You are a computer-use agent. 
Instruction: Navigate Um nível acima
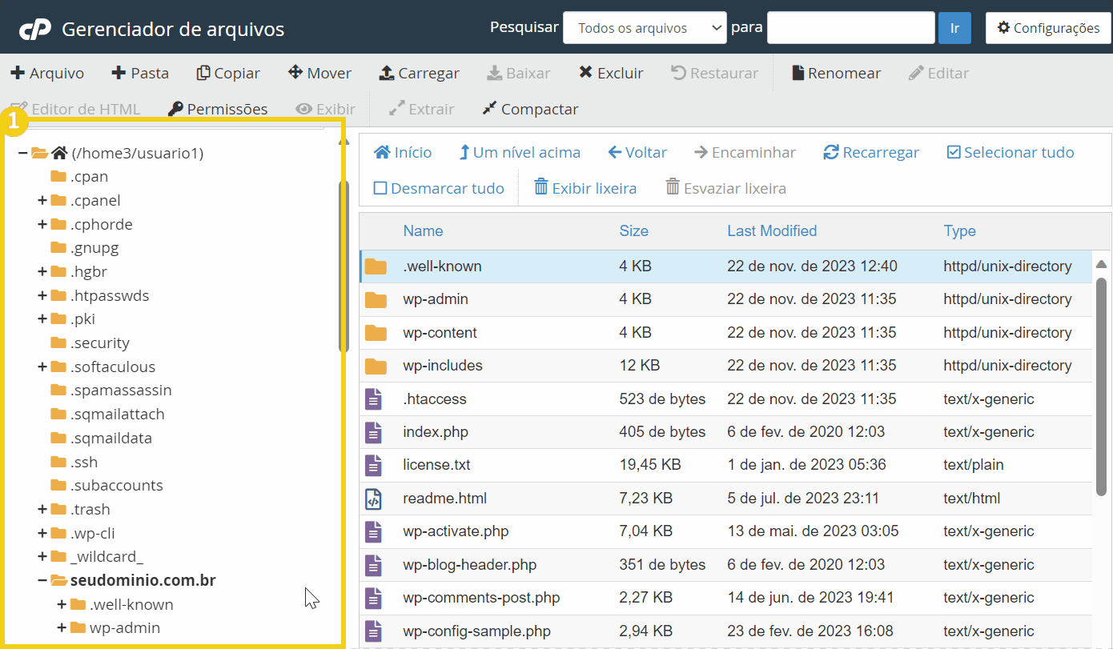[x=519, y=152]
